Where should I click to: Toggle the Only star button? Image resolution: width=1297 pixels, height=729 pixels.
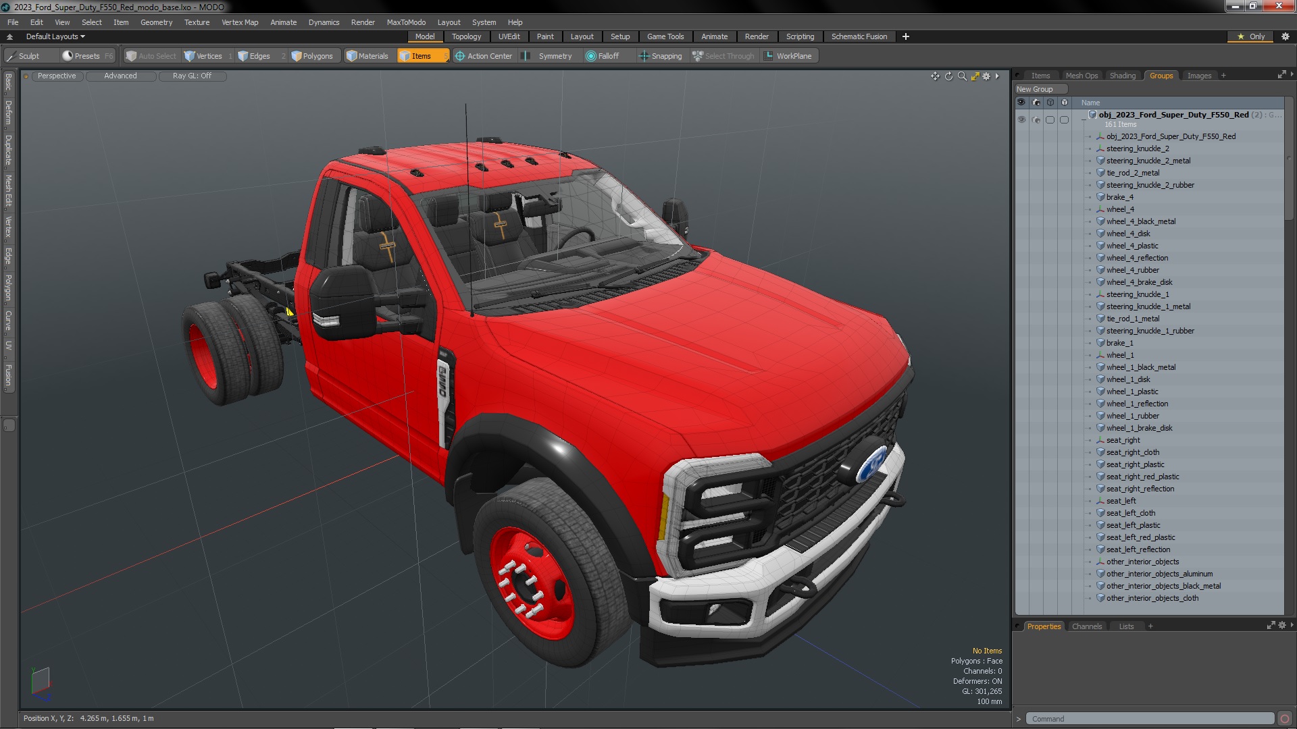point(1250,36)
